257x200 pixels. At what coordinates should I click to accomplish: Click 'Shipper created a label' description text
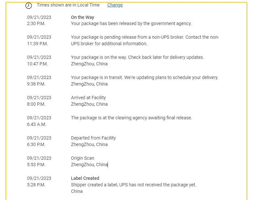click(134, 185)
